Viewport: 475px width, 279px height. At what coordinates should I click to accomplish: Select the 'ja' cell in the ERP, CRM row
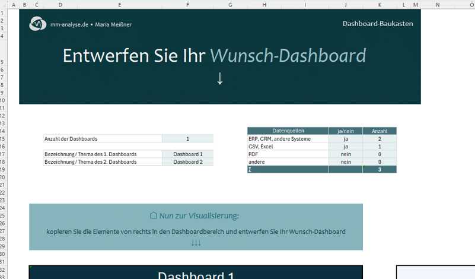346,138
